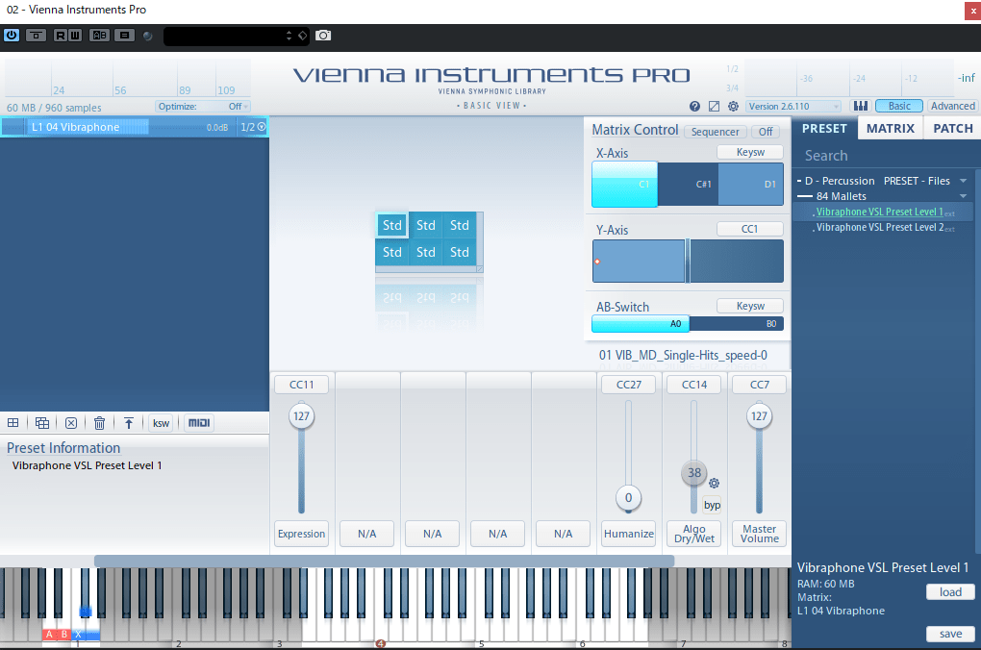Open the Optimize dropdown
The height and width of the screenshot is (650, 981).
[x=202, y=107]
